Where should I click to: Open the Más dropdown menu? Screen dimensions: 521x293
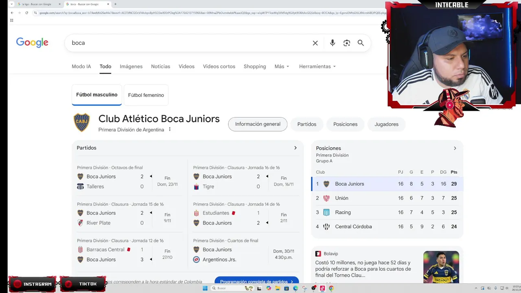pyautogui.click(x=282, y=66)
